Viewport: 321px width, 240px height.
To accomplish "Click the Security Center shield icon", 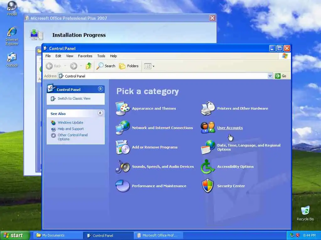I will 208,186.
